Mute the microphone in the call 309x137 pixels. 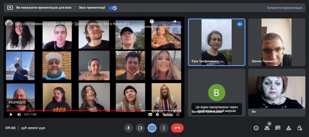[x=129, y=128]
